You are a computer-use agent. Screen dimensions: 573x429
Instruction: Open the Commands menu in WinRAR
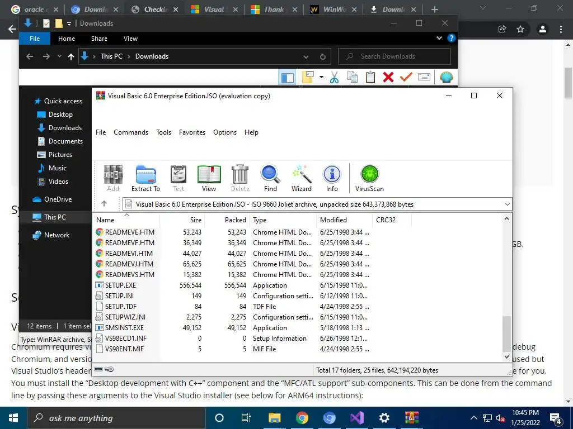point(131,132)
